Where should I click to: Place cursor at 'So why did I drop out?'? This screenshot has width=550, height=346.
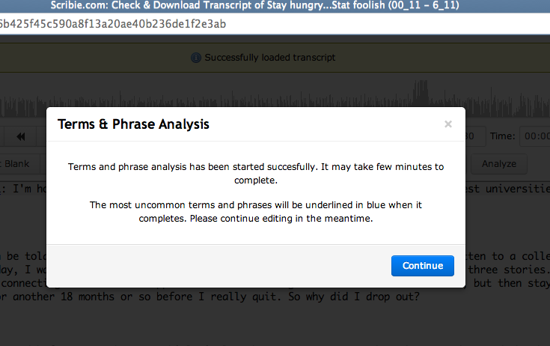353,297
